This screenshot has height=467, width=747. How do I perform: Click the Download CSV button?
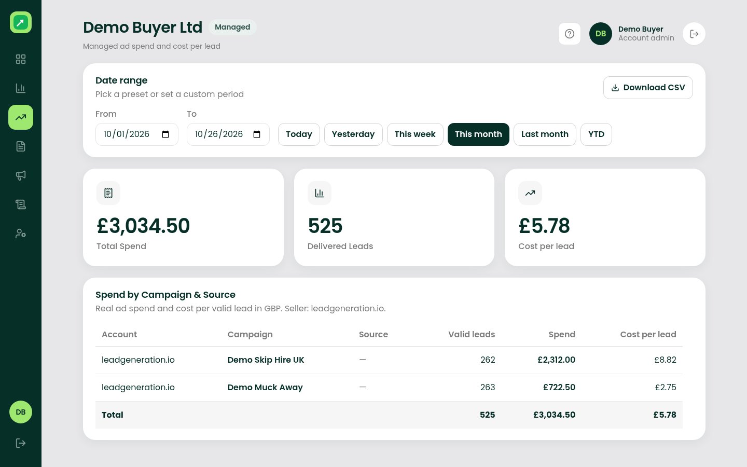pyautogui.click(x=648, y=88)
